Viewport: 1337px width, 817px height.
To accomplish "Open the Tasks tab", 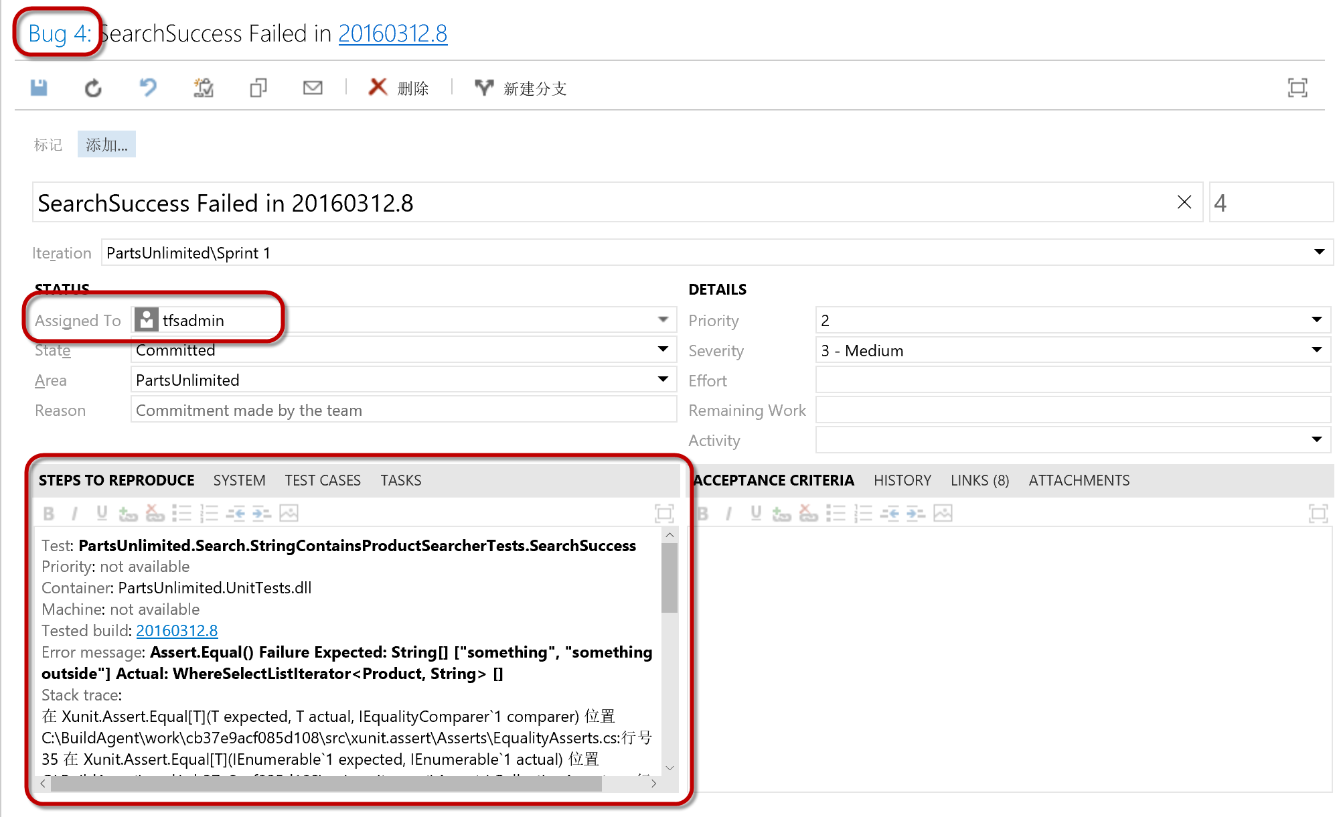I will (x=401, y=480).
